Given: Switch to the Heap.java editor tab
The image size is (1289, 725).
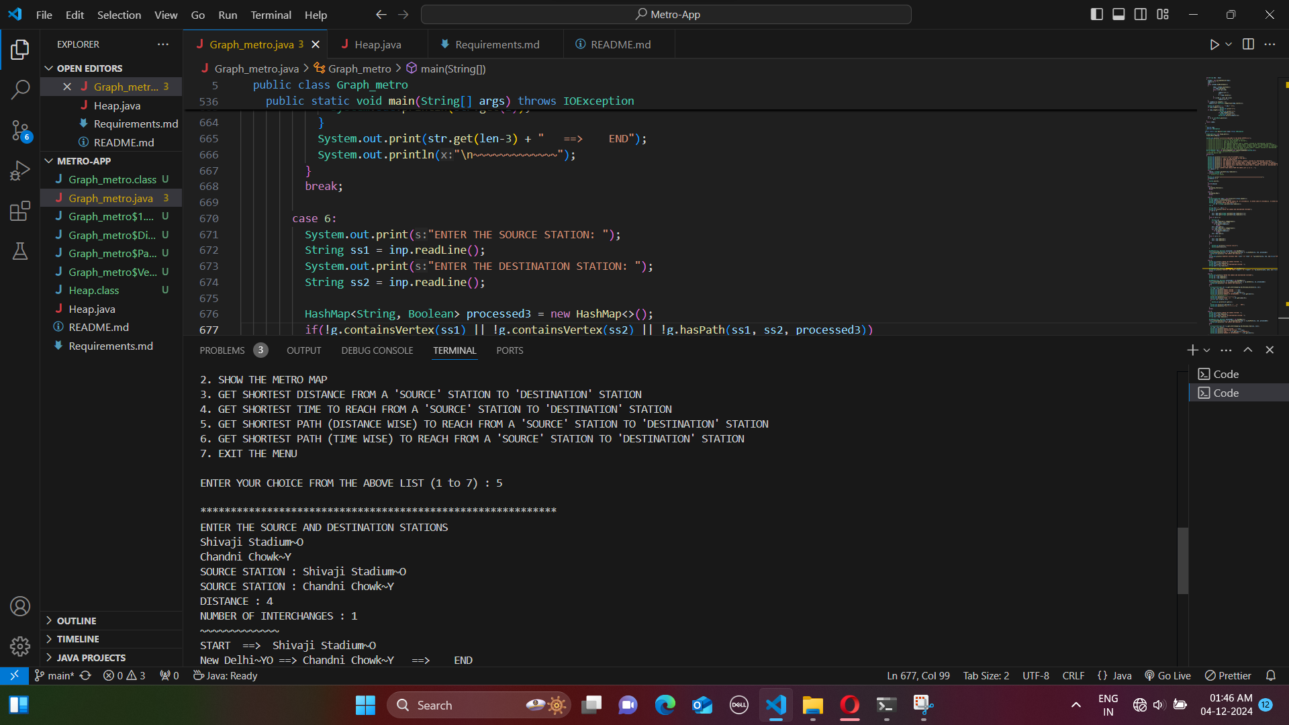Looking at the screenshot, I should (x=377, y=44).
